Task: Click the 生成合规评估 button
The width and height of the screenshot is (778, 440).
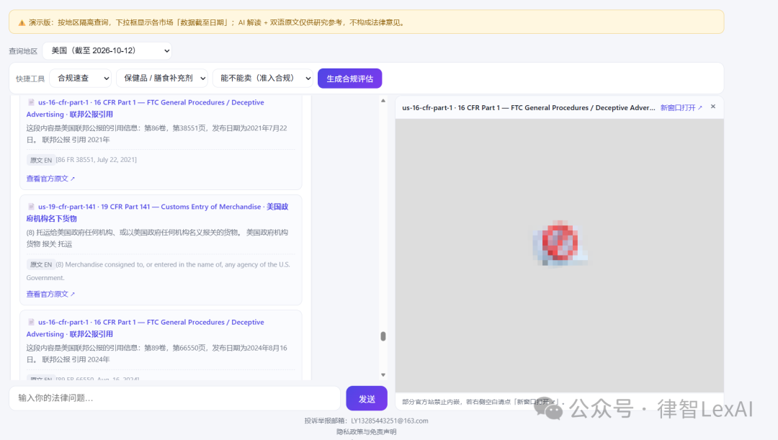Action: point(350,78)
